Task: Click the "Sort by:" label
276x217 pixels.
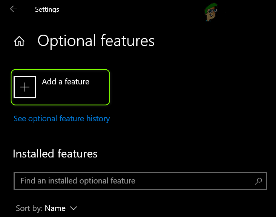Action: (x=29, y=208)
